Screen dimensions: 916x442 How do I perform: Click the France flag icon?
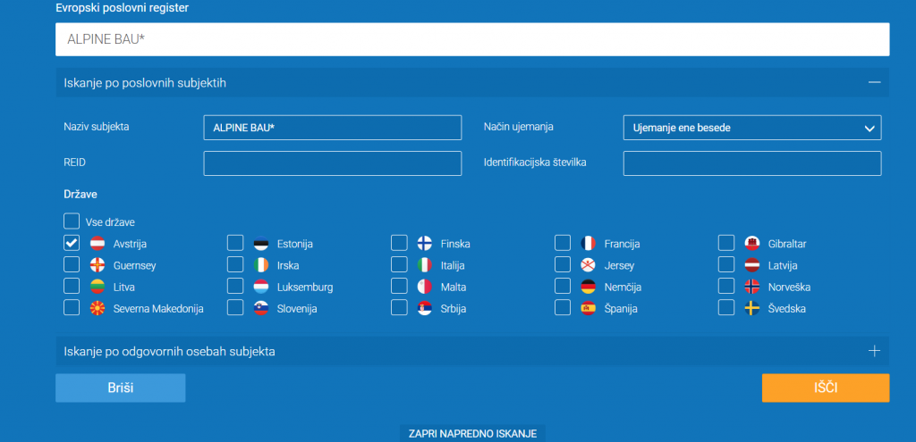588,243
